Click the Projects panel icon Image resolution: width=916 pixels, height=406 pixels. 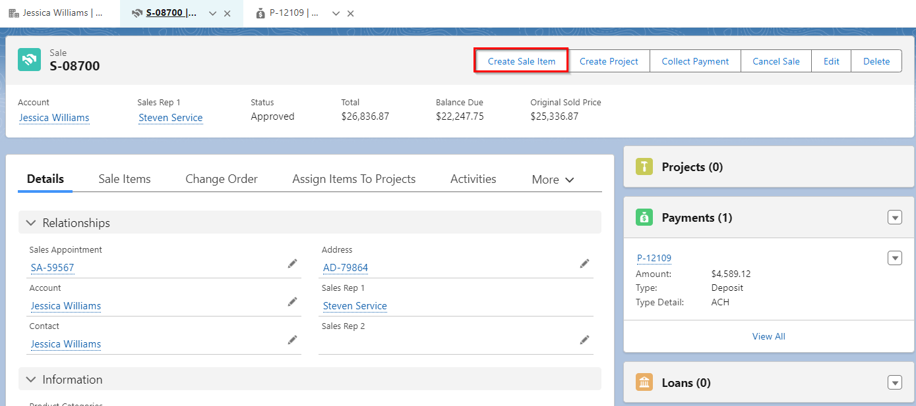(644, 166)
